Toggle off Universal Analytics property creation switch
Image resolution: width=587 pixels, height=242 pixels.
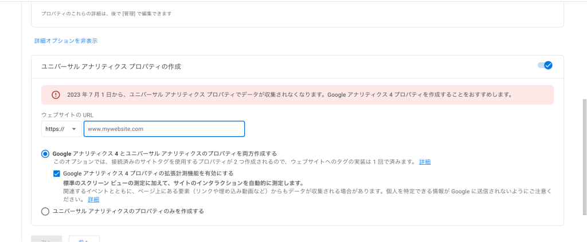click(x=545, y=65)
